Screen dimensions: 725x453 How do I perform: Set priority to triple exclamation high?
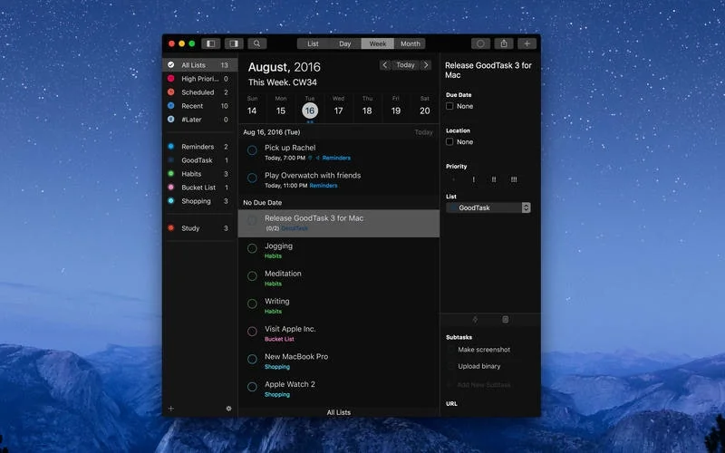(x=514, y=179)
